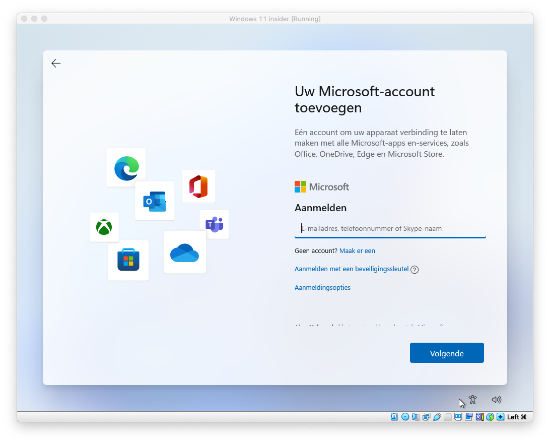Focus the e-mail address input field
Viewport: 550px width, 443px height.
click(390, 229)
